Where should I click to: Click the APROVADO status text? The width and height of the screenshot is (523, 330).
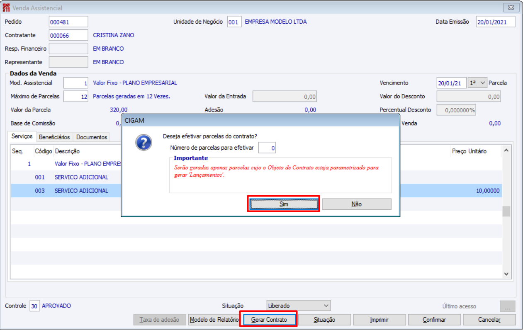click(x=56, y=306)
